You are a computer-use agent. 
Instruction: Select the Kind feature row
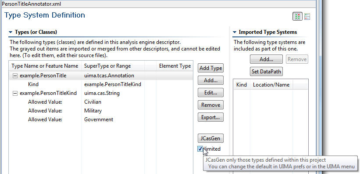click(101, 84)
